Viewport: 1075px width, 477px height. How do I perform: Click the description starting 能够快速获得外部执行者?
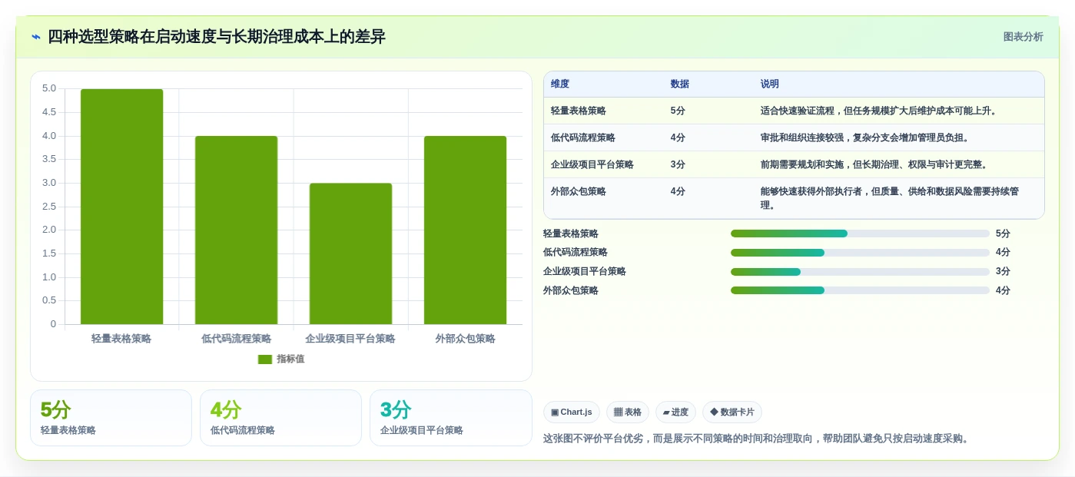890,199
